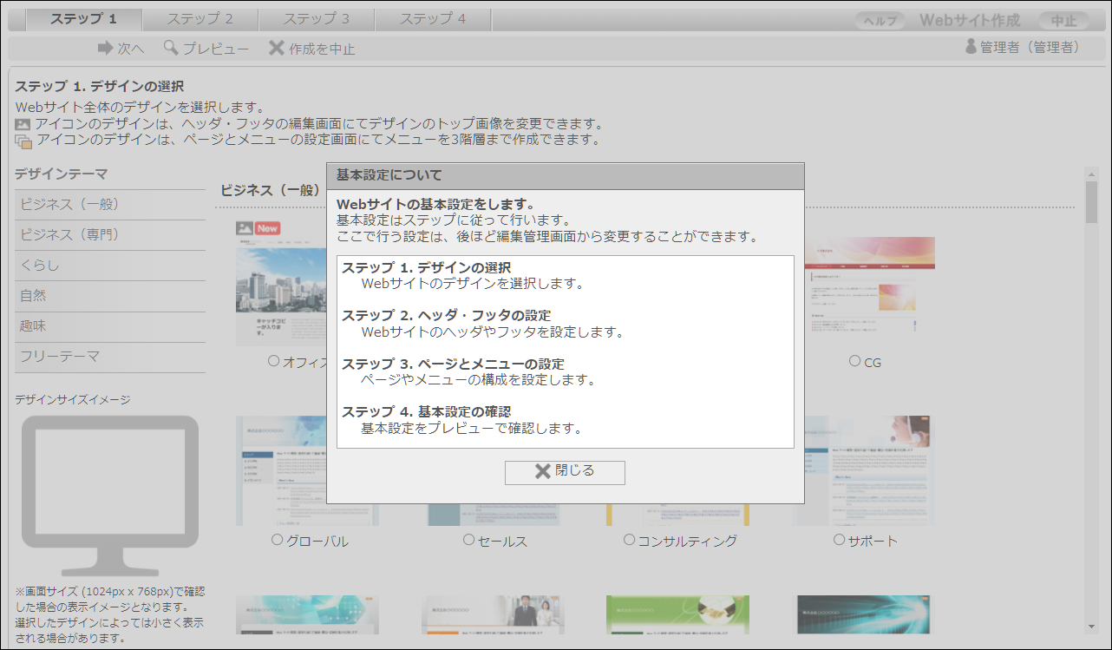1112x650 pixels.
Task: Click the CG design thumbnail
Action: pos(867,286)
